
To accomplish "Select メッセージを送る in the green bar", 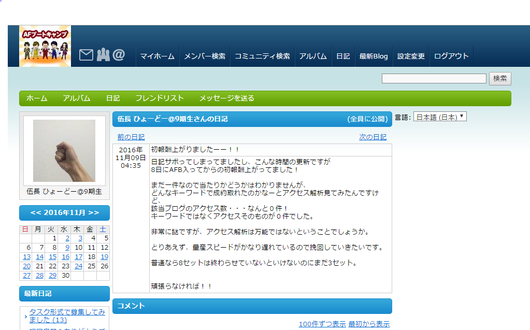I will [227, 98].
